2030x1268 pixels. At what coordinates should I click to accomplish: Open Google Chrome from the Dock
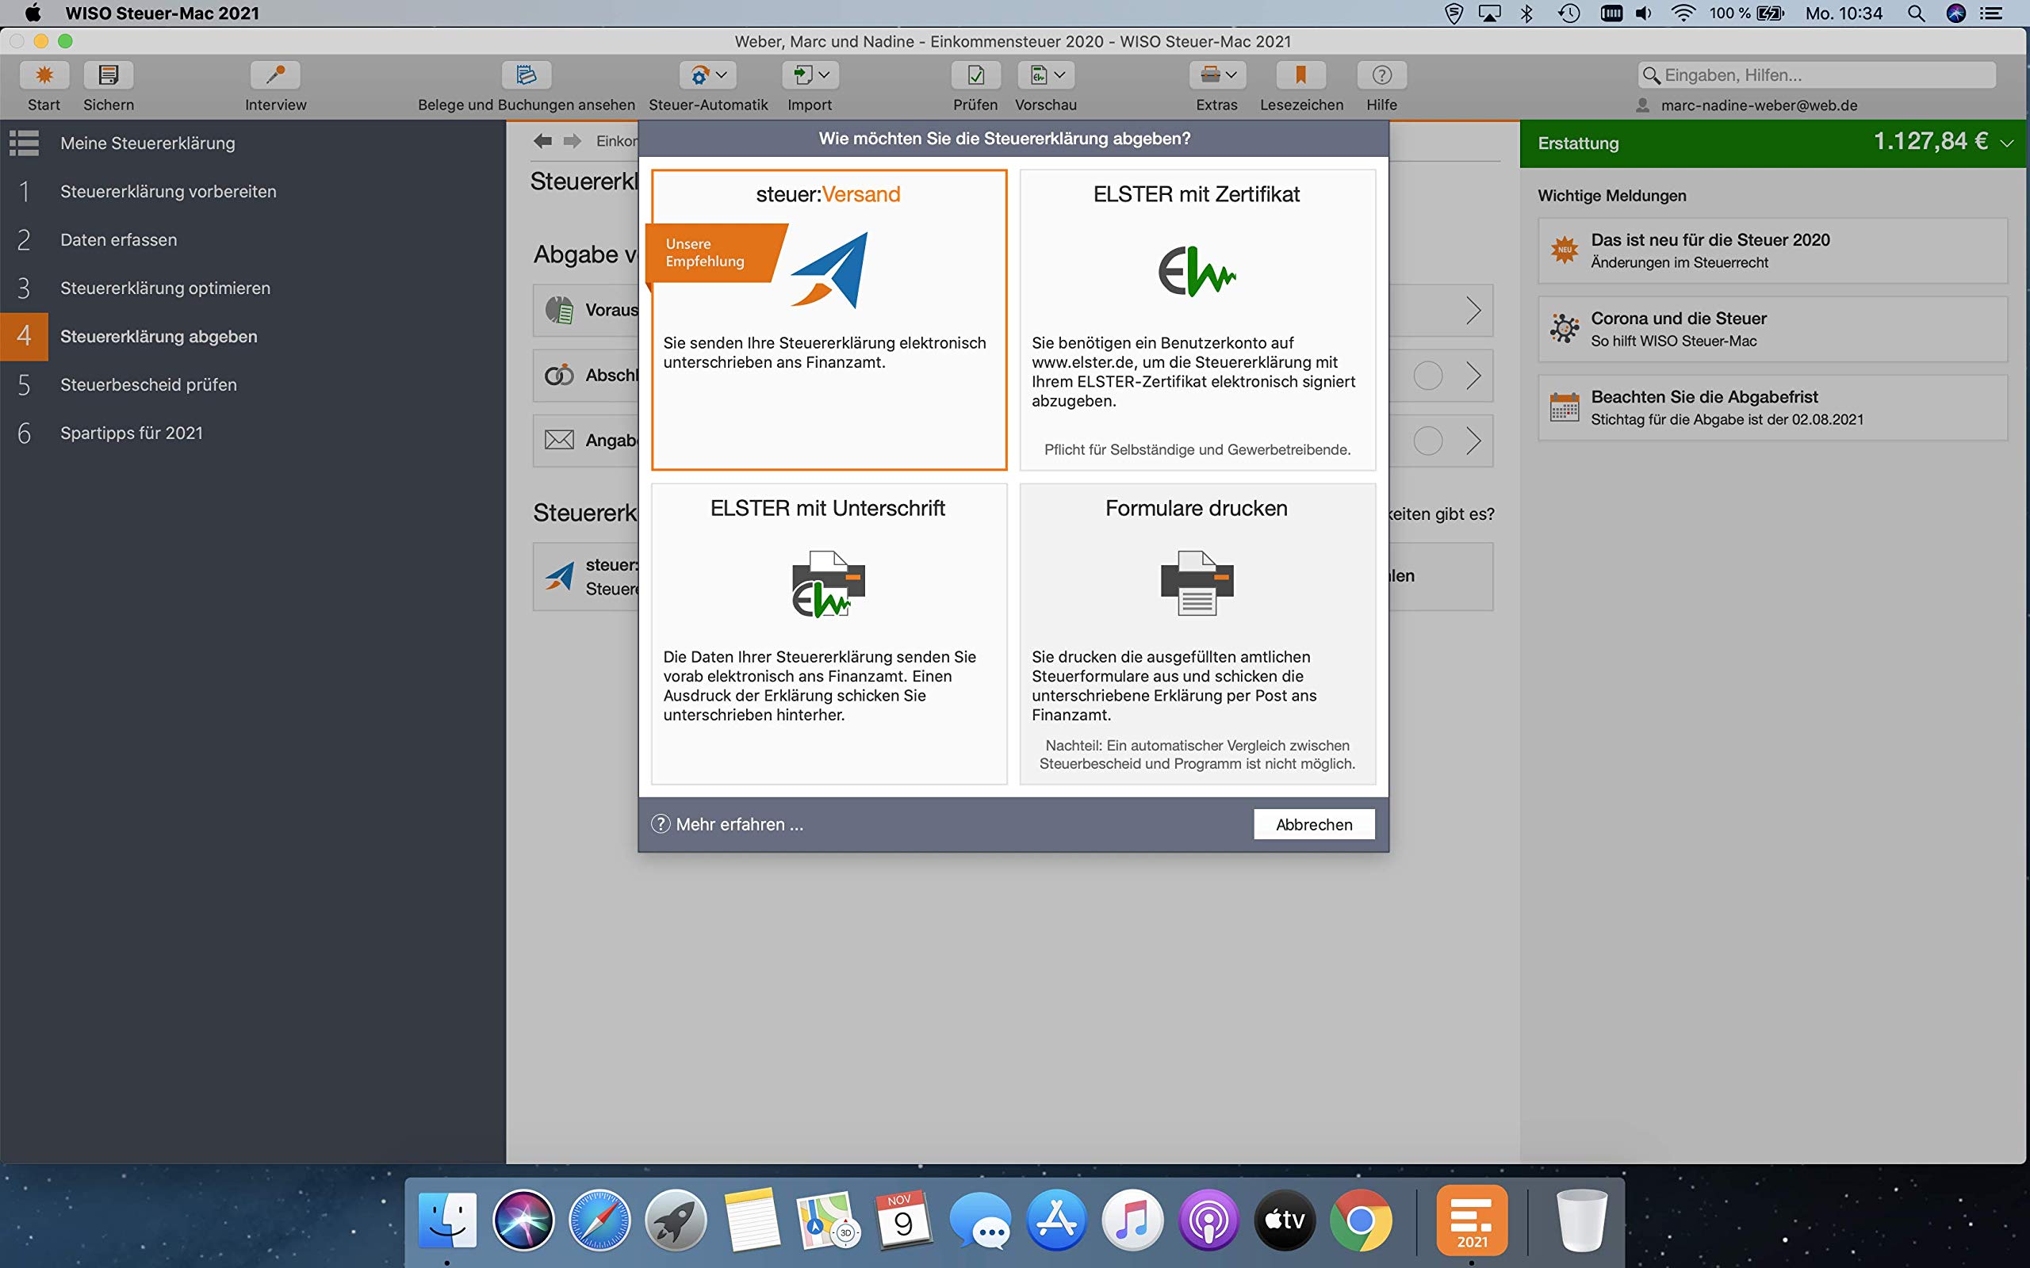(1361, 1220)
